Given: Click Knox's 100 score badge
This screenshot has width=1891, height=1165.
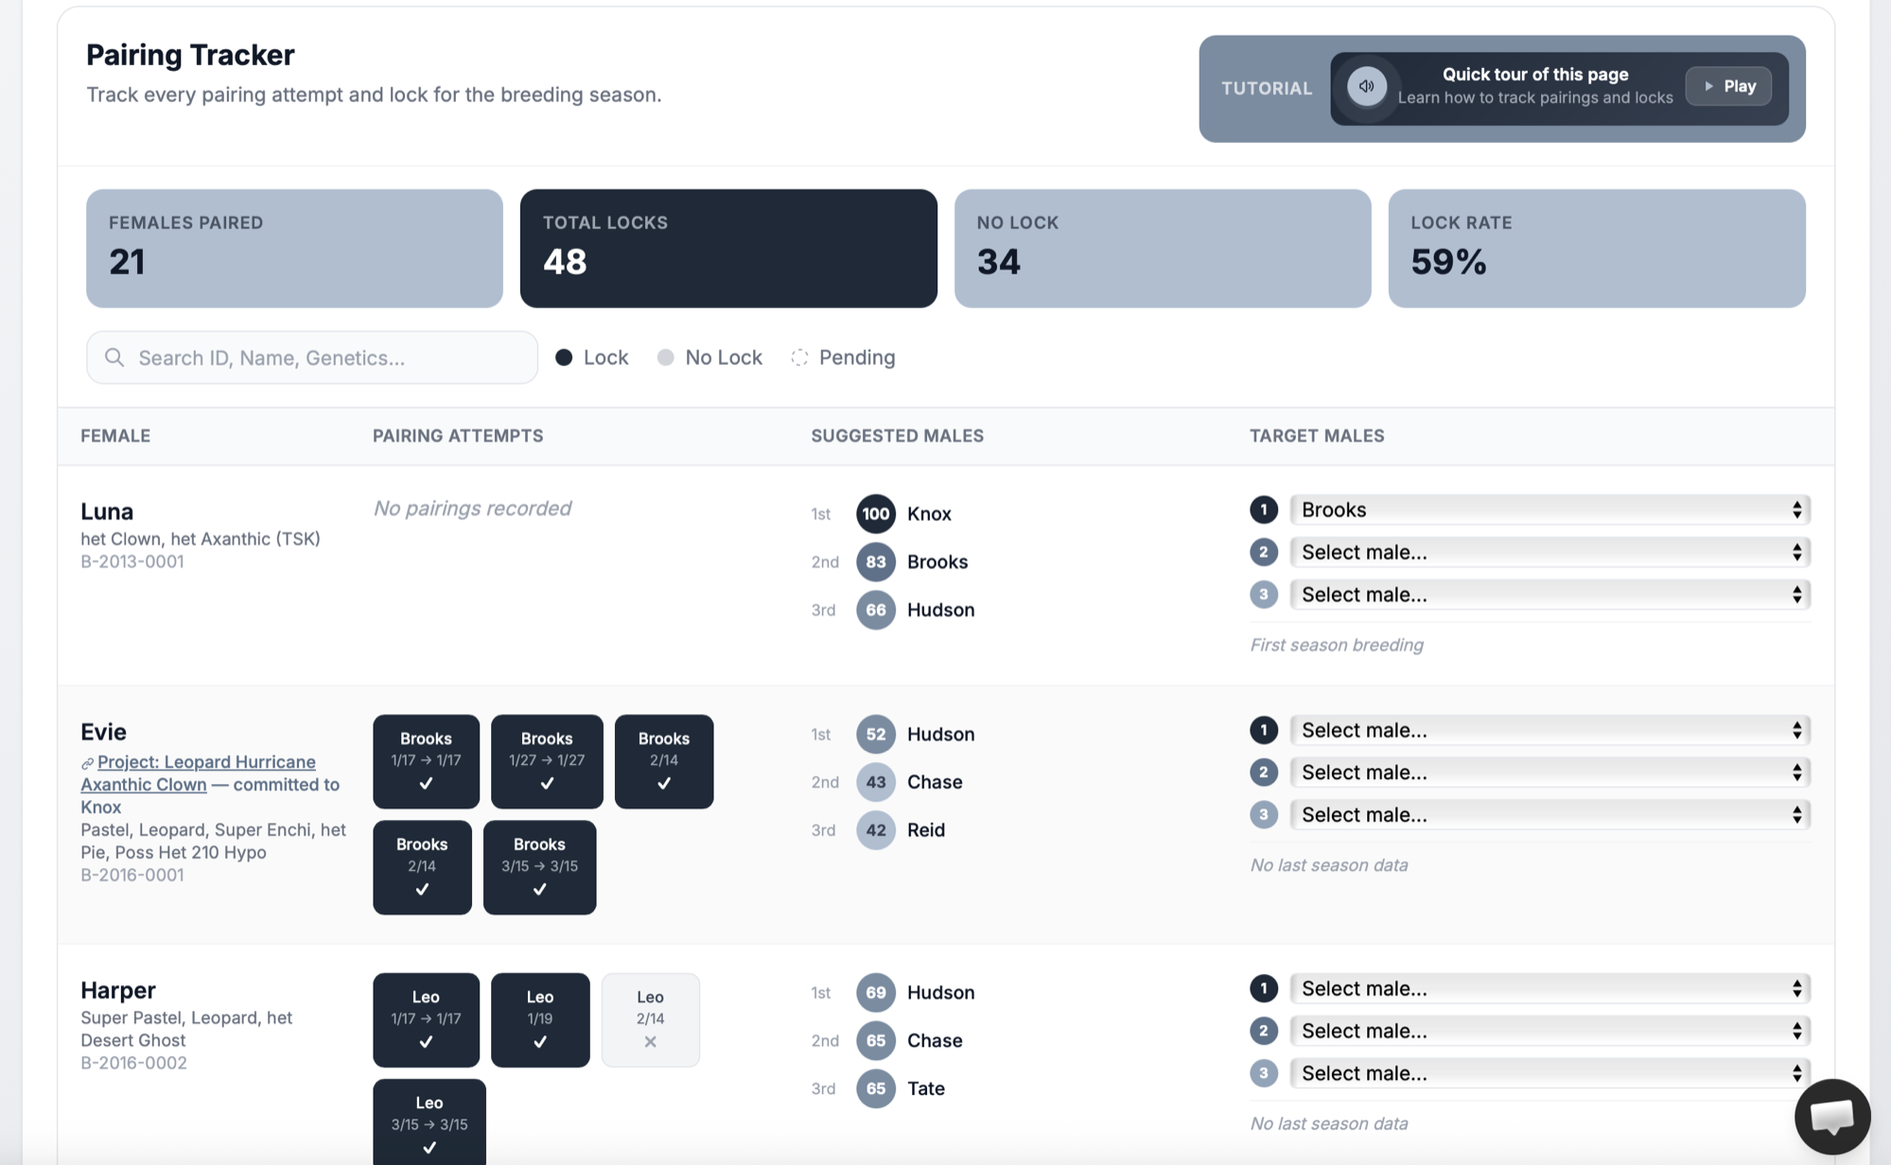Looking at the screenshot, I should [875, 514].
